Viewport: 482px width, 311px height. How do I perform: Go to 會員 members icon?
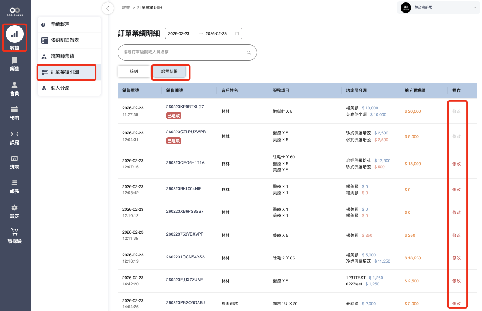(x=15, y=85)
